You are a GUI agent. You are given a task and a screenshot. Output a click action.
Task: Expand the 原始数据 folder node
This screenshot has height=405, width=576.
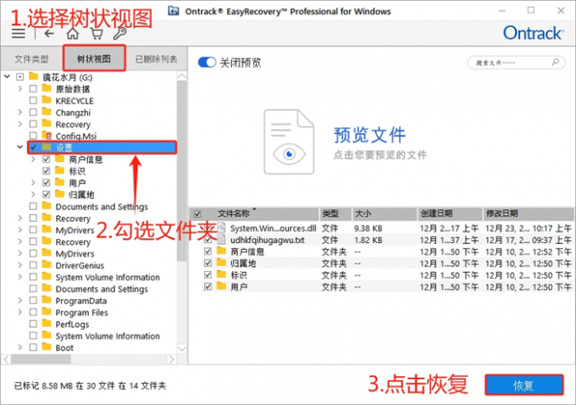point(19,89)
